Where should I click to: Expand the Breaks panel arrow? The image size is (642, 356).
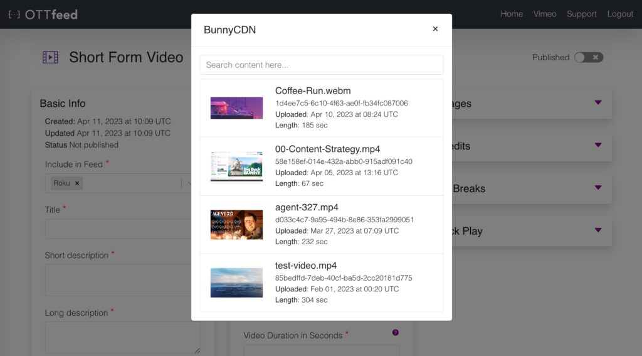point(598,188)
